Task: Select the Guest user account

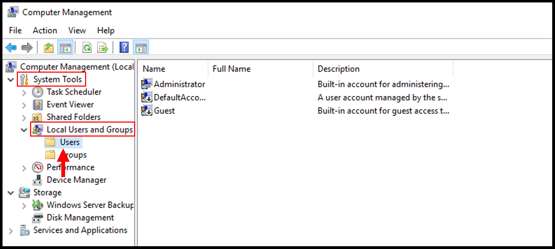Action: coord(165,111)
